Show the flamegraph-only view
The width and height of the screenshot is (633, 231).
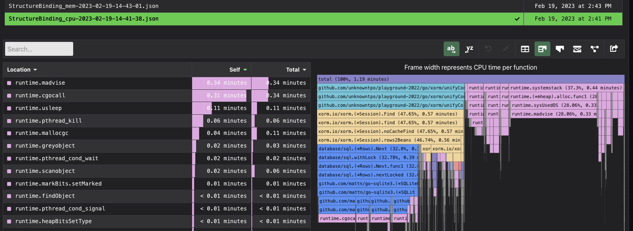point(559,49)
